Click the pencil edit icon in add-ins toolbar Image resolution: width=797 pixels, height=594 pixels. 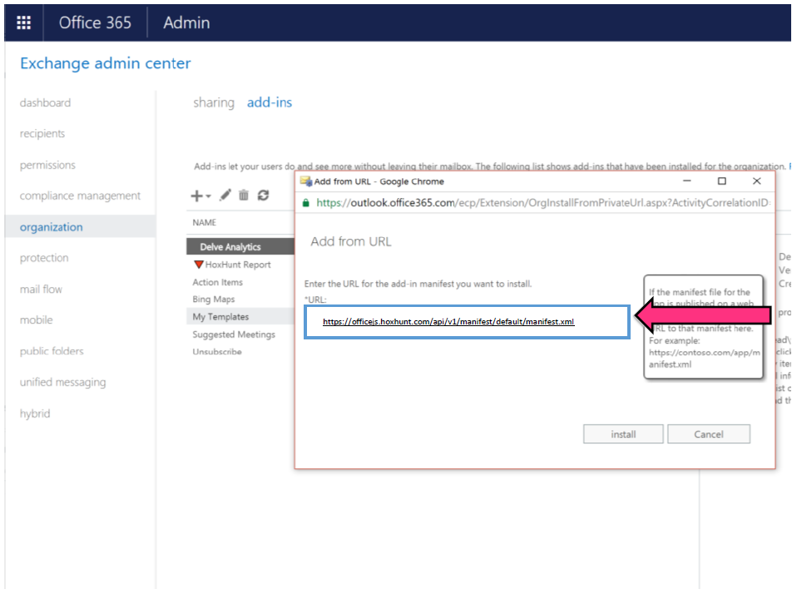pyautogui.click(x=225, y=196)
